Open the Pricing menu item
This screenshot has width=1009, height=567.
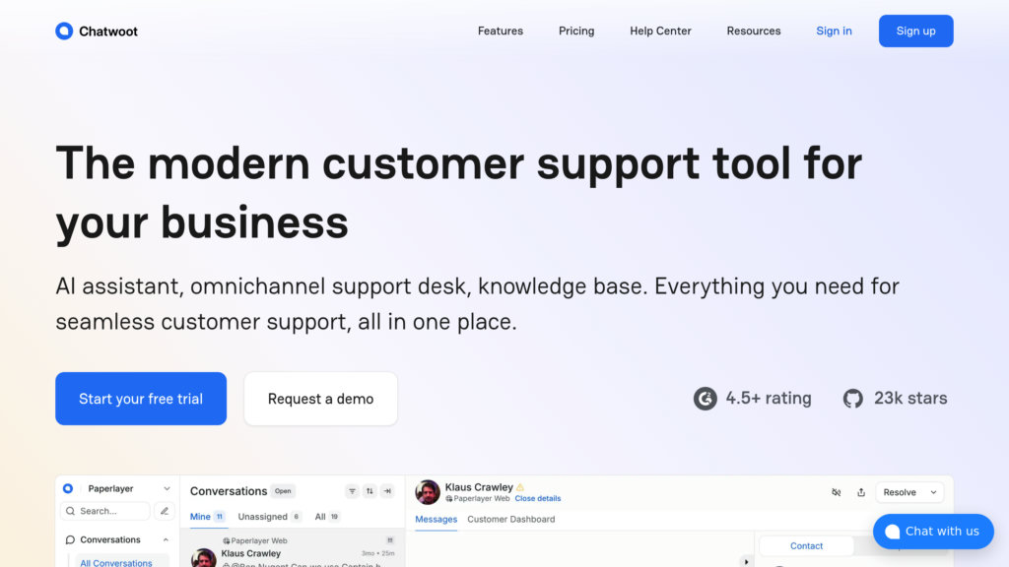pos(575,31)
